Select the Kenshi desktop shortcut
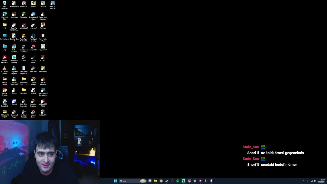The height and width of the screenshot is (184, 327). (x=24, y=58)
